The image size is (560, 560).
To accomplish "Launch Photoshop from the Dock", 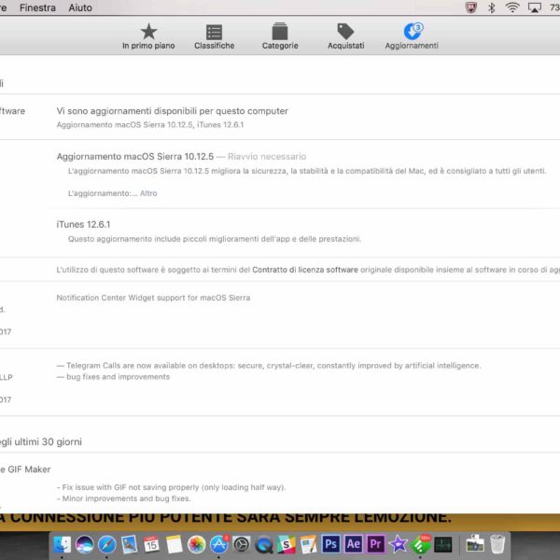I will tap(330, 544).
